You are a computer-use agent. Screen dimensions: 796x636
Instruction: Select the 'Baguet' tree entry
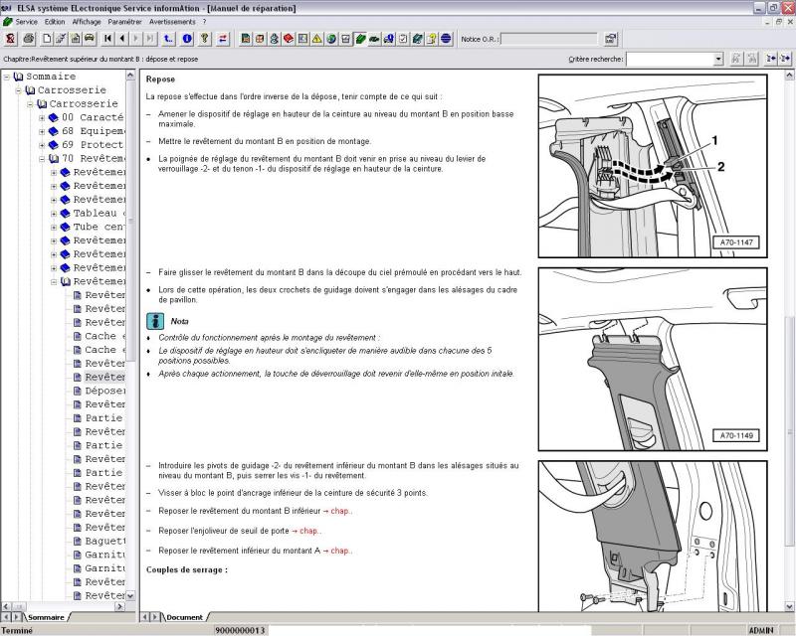click(105, 542)
